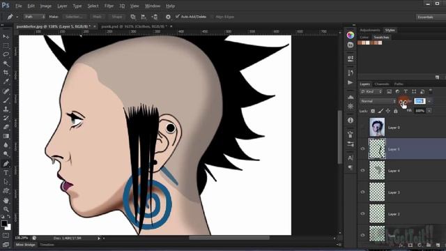Click the Selection... button

click(74, 17)
